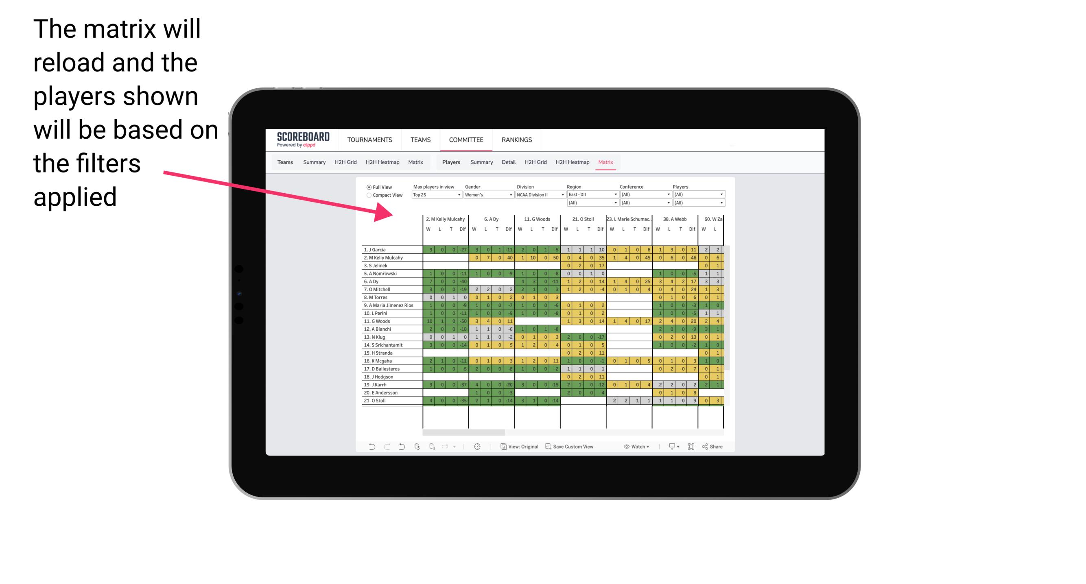
Task: Click the undo arrow icon
Action: click(372, 447)
